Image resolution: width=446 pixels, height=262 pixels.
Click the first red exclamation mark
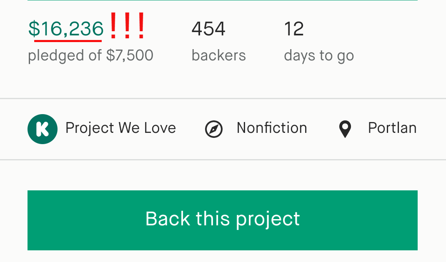(113, 26)
